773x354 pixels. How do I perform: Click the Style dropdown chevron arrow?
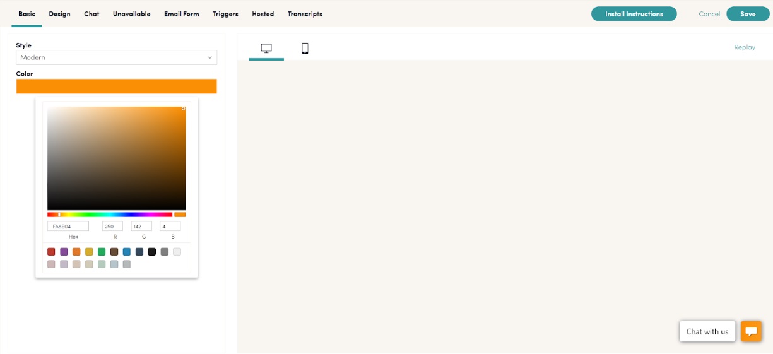(210, 57)
